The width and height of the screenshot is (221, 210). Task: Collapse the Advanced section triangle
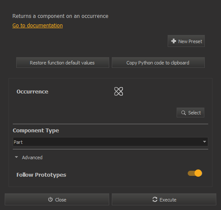click(16, 157)
